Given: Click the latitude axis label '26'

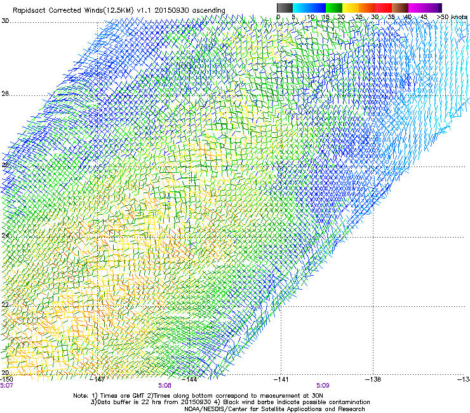Looking at the screenshot, I should tap(5, 165).
